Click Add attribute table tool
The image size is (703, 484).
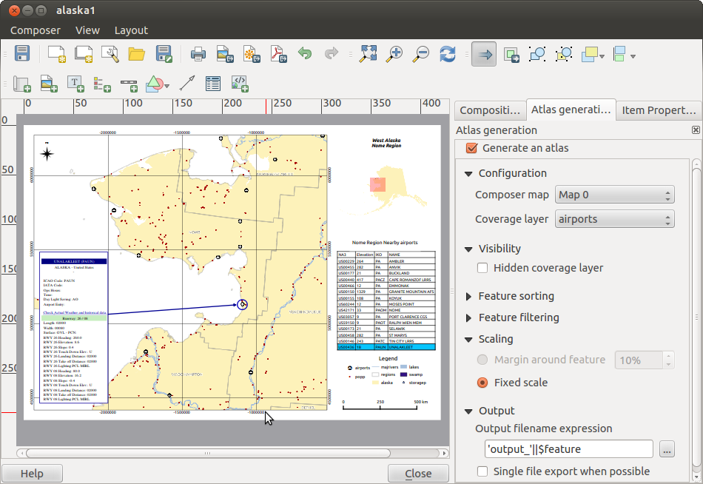pyautogui.click(x=213, y=84)
